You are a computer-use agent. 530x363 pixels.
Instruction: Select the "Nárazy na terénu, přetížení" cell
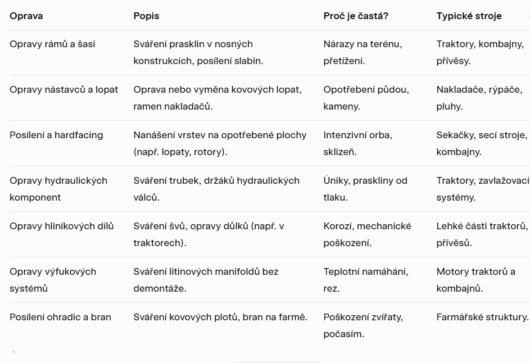pos(363,52)
